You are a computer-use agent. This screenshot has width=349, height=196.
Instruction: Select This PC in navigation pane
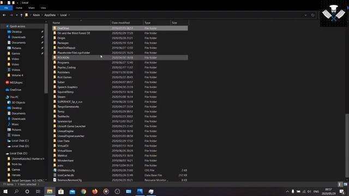[14, 97]
